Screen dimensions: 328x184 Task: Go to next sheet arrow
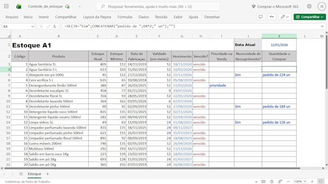point(13,174)
